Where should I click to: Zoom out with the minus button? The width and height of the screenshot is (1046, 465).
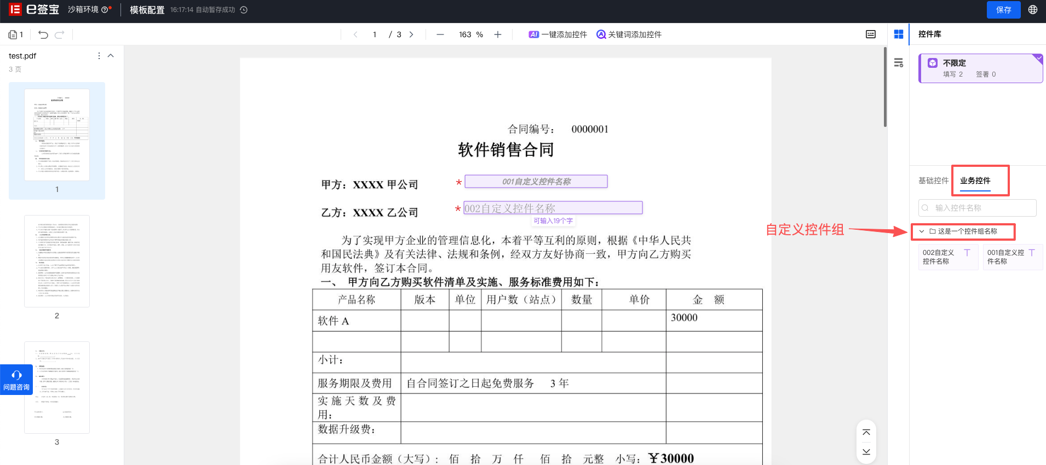[x=440, y=34]
